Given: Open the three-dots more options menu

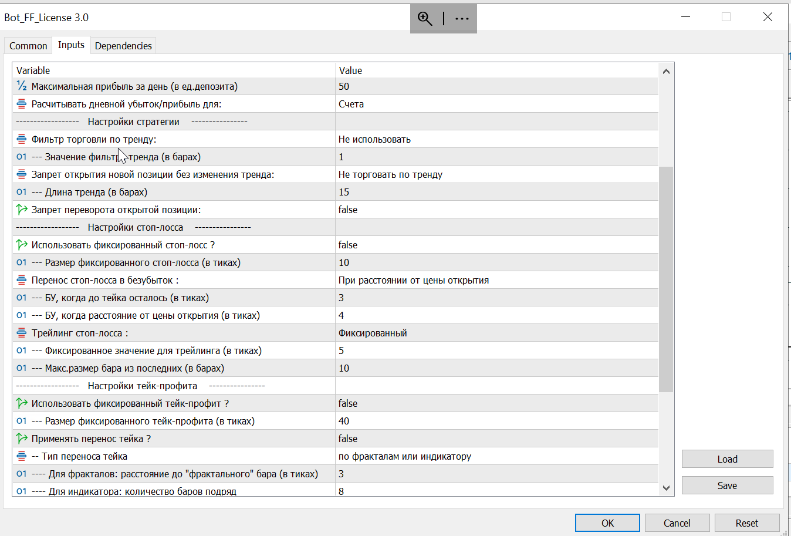Looking at the screenshot, I should (x=462, y=19).
